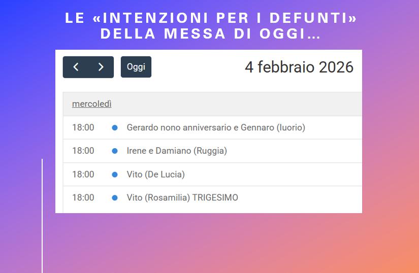Click the blue dot beside Irene e Damiano
This screenshot has width=419, height=273.
(115, 151)
